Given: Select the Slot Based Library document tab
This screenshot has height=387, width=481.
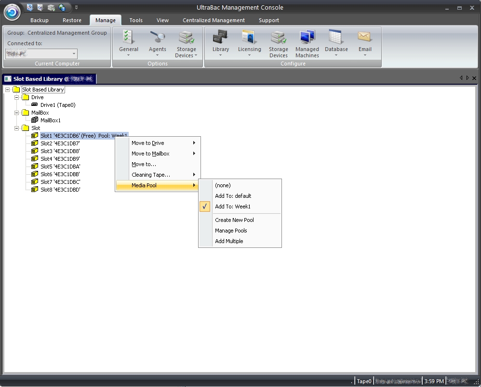Looking at the screenshot, I should tap(49, 79).
